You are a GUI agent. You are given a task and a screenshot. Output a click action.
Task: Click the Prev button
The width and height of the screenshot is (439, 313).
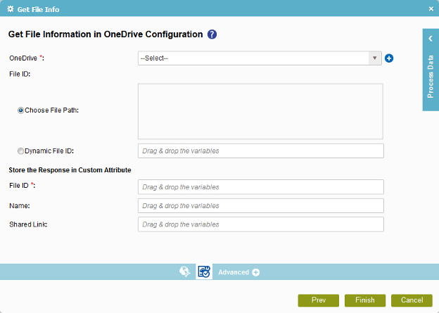(318, 300)
